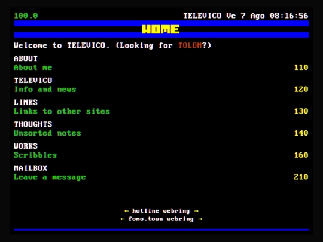Screen dimensions: 323x242
Task: Click the date Ve 7 Ago
Action: point(246,16)
